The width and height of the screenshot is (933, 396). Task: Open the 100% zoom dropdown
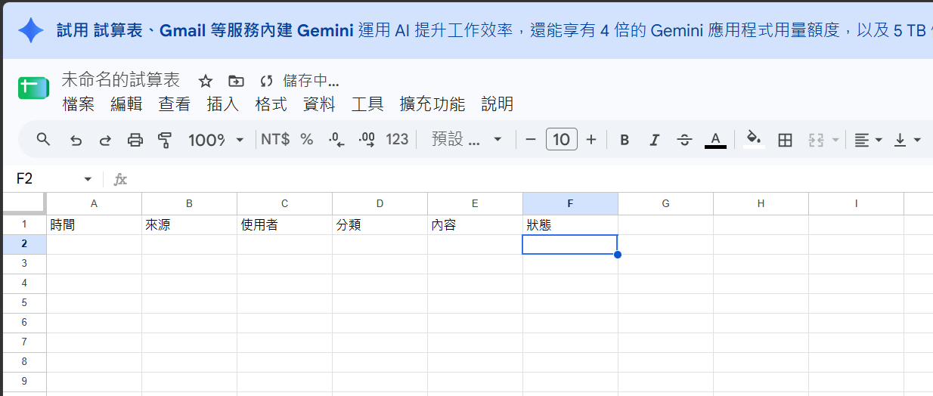pos(216,140)
